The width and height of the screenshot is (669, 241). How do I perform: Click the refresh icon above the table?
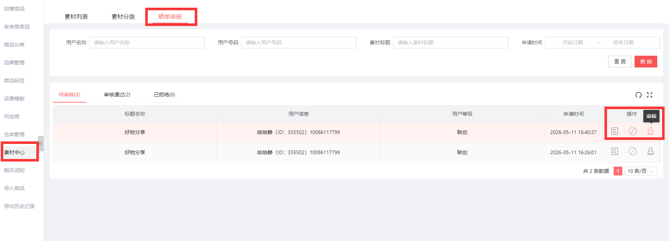(x=639, y=95)
